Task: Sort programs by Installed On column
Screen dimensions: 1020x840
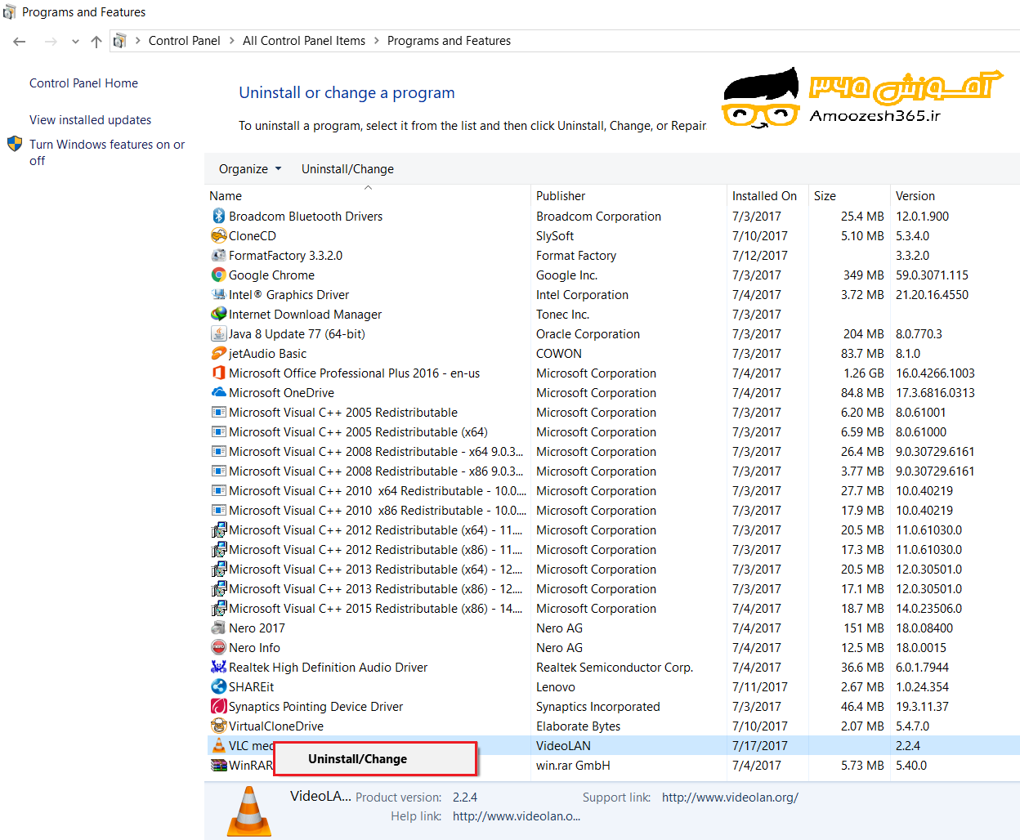Action: [x=764, y=196]
